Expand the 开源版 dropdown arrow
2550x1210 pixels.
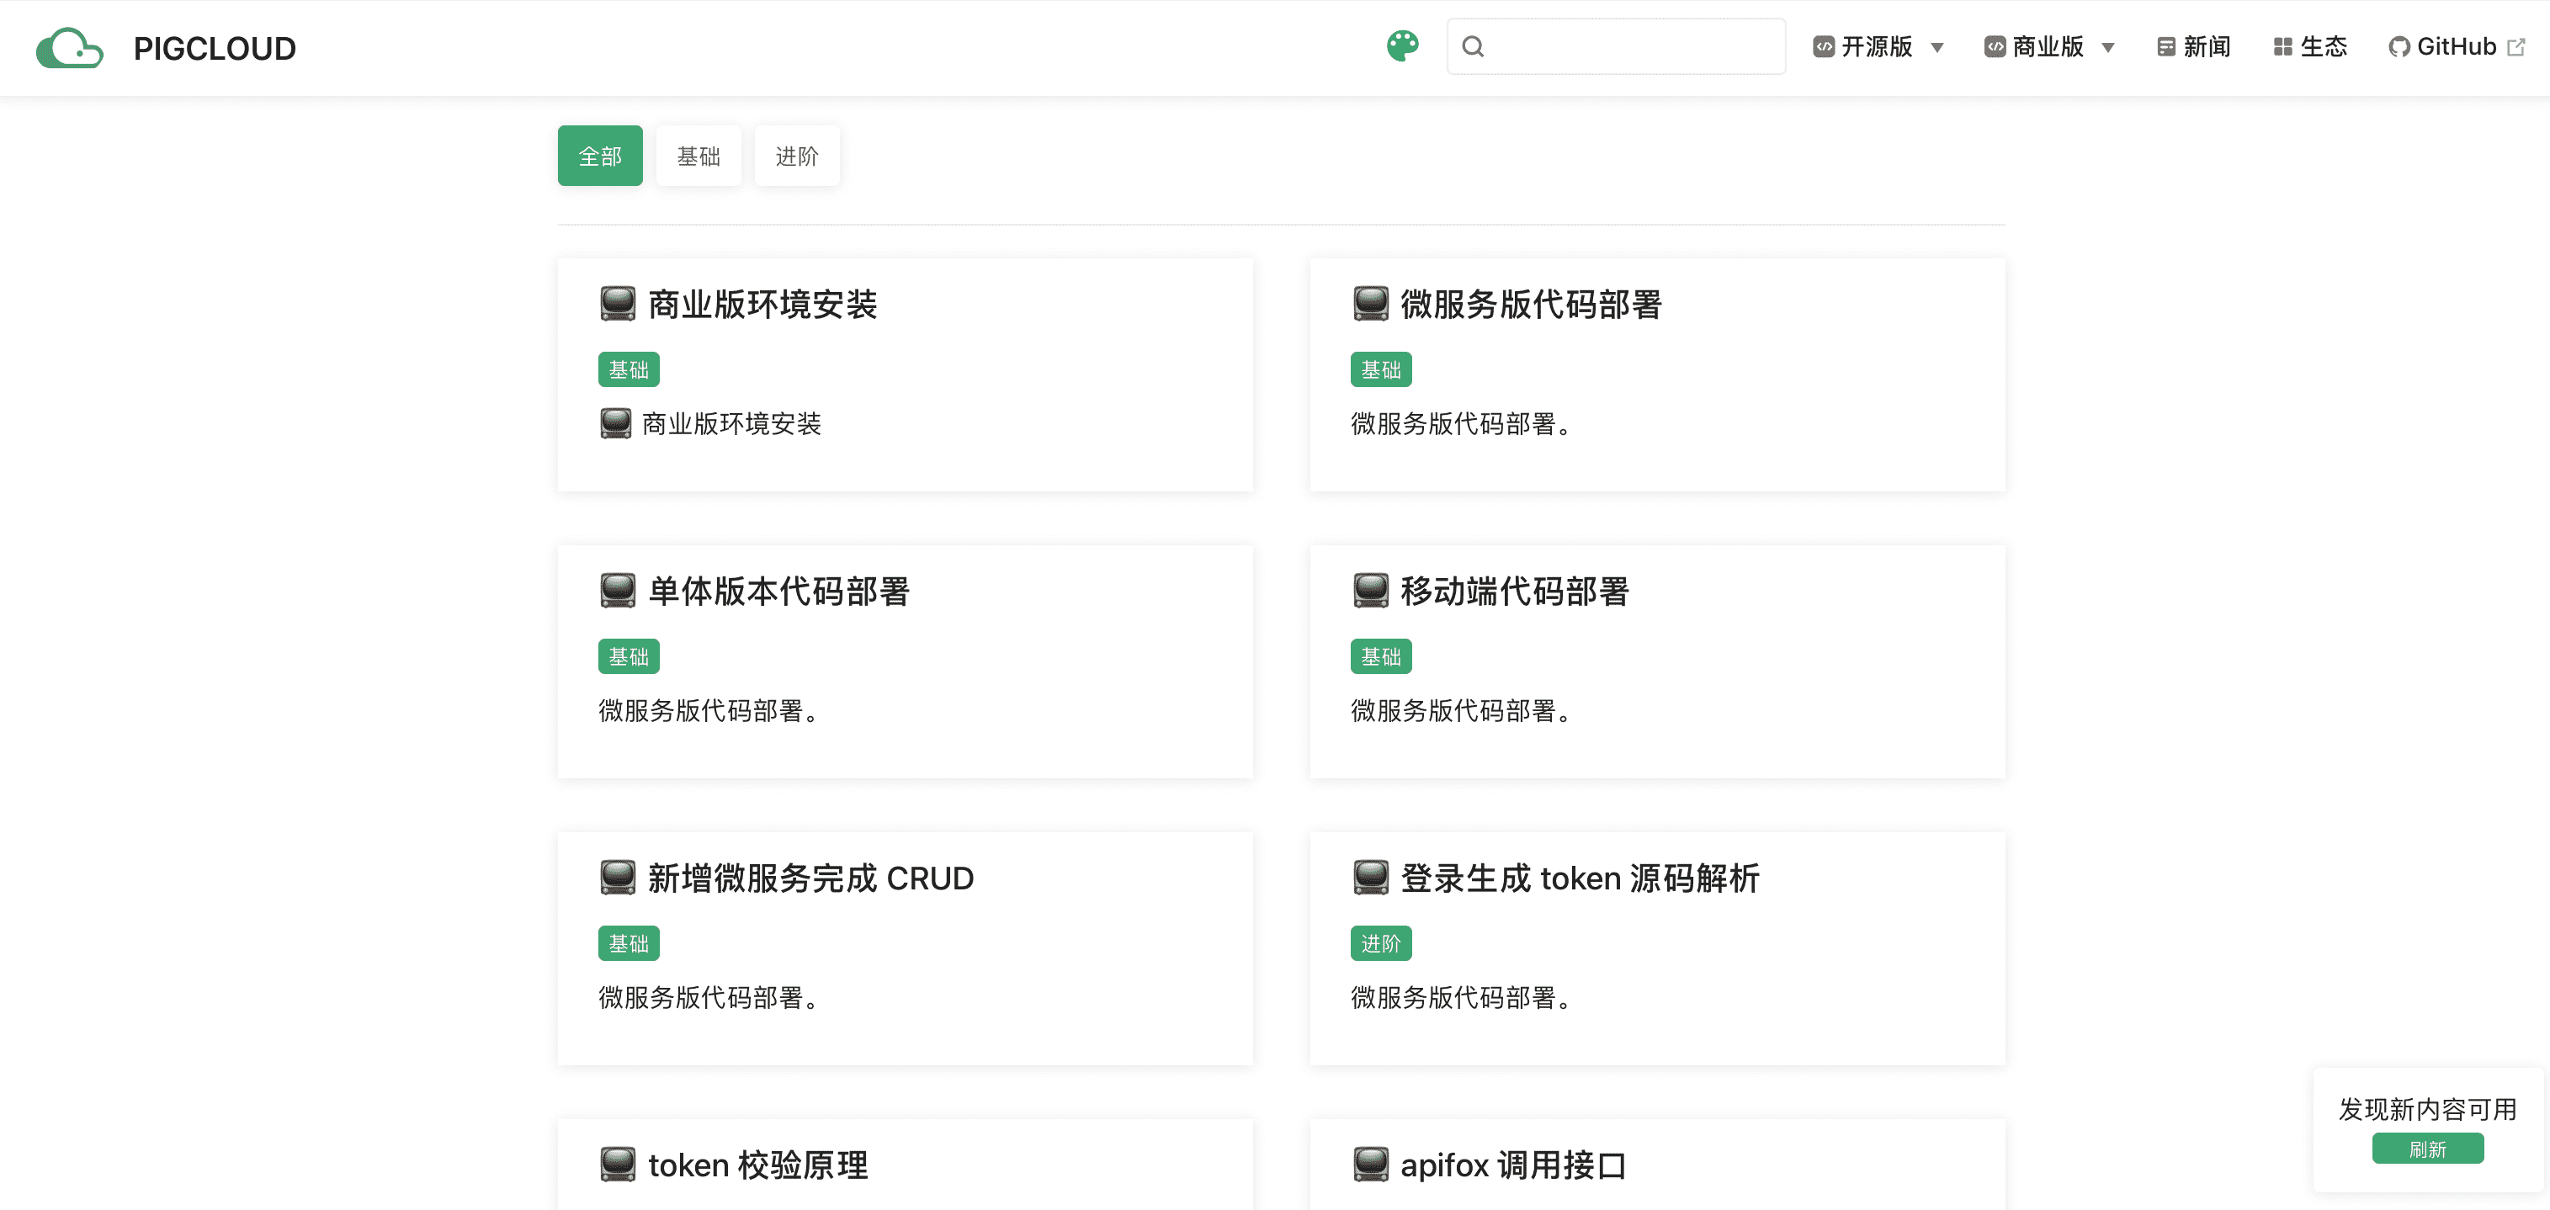(1937, 47)
